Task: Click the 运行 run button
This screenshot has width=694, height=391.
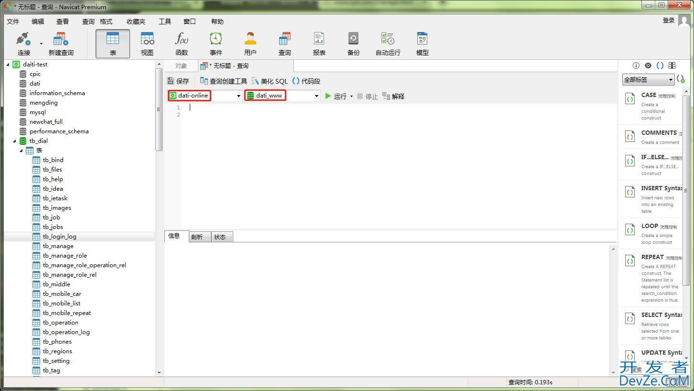Action: [336, 96]
